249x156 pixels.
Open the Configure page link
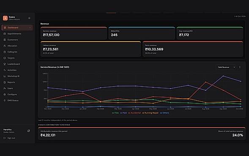click(17, 95)
